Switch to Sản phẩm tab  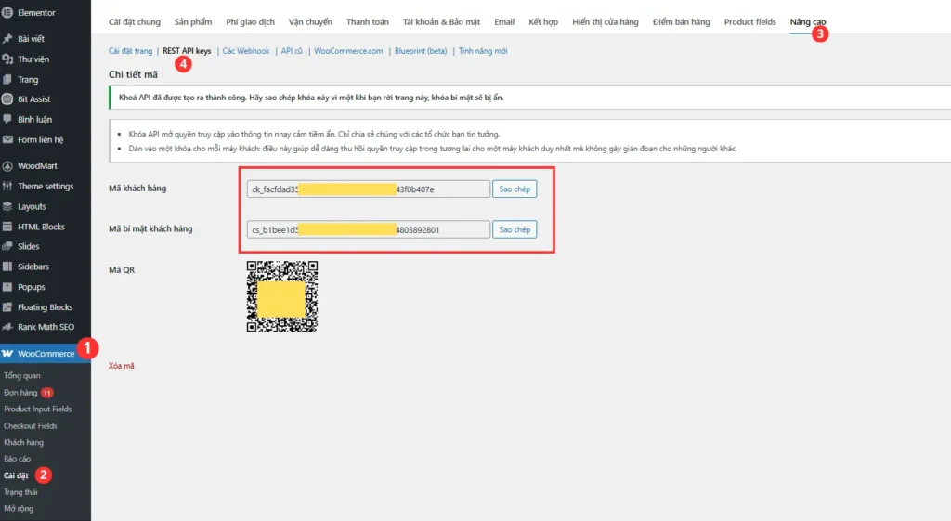coord(193,22)
